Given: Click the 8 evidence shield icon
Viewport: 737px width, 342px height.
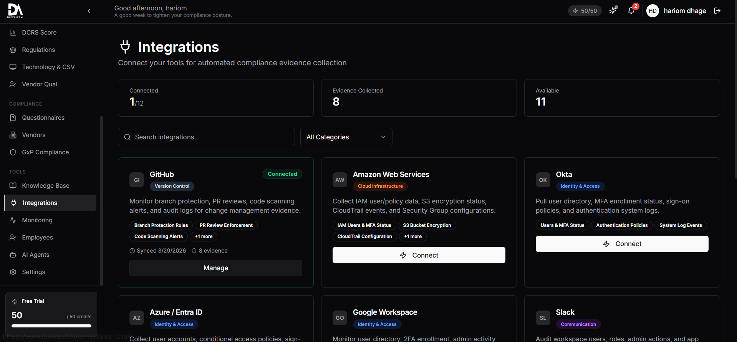Looking at the screenshot, I should click(x=194, y=251).
